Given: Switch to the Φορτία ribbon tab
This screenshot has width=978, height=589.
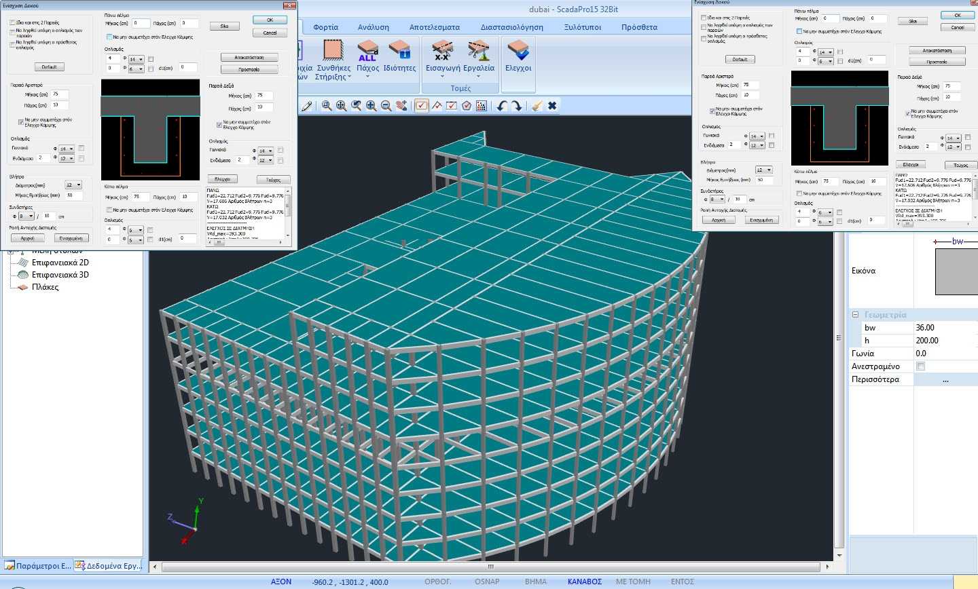Looking at the screenshot, I should (x=325, y=27).
